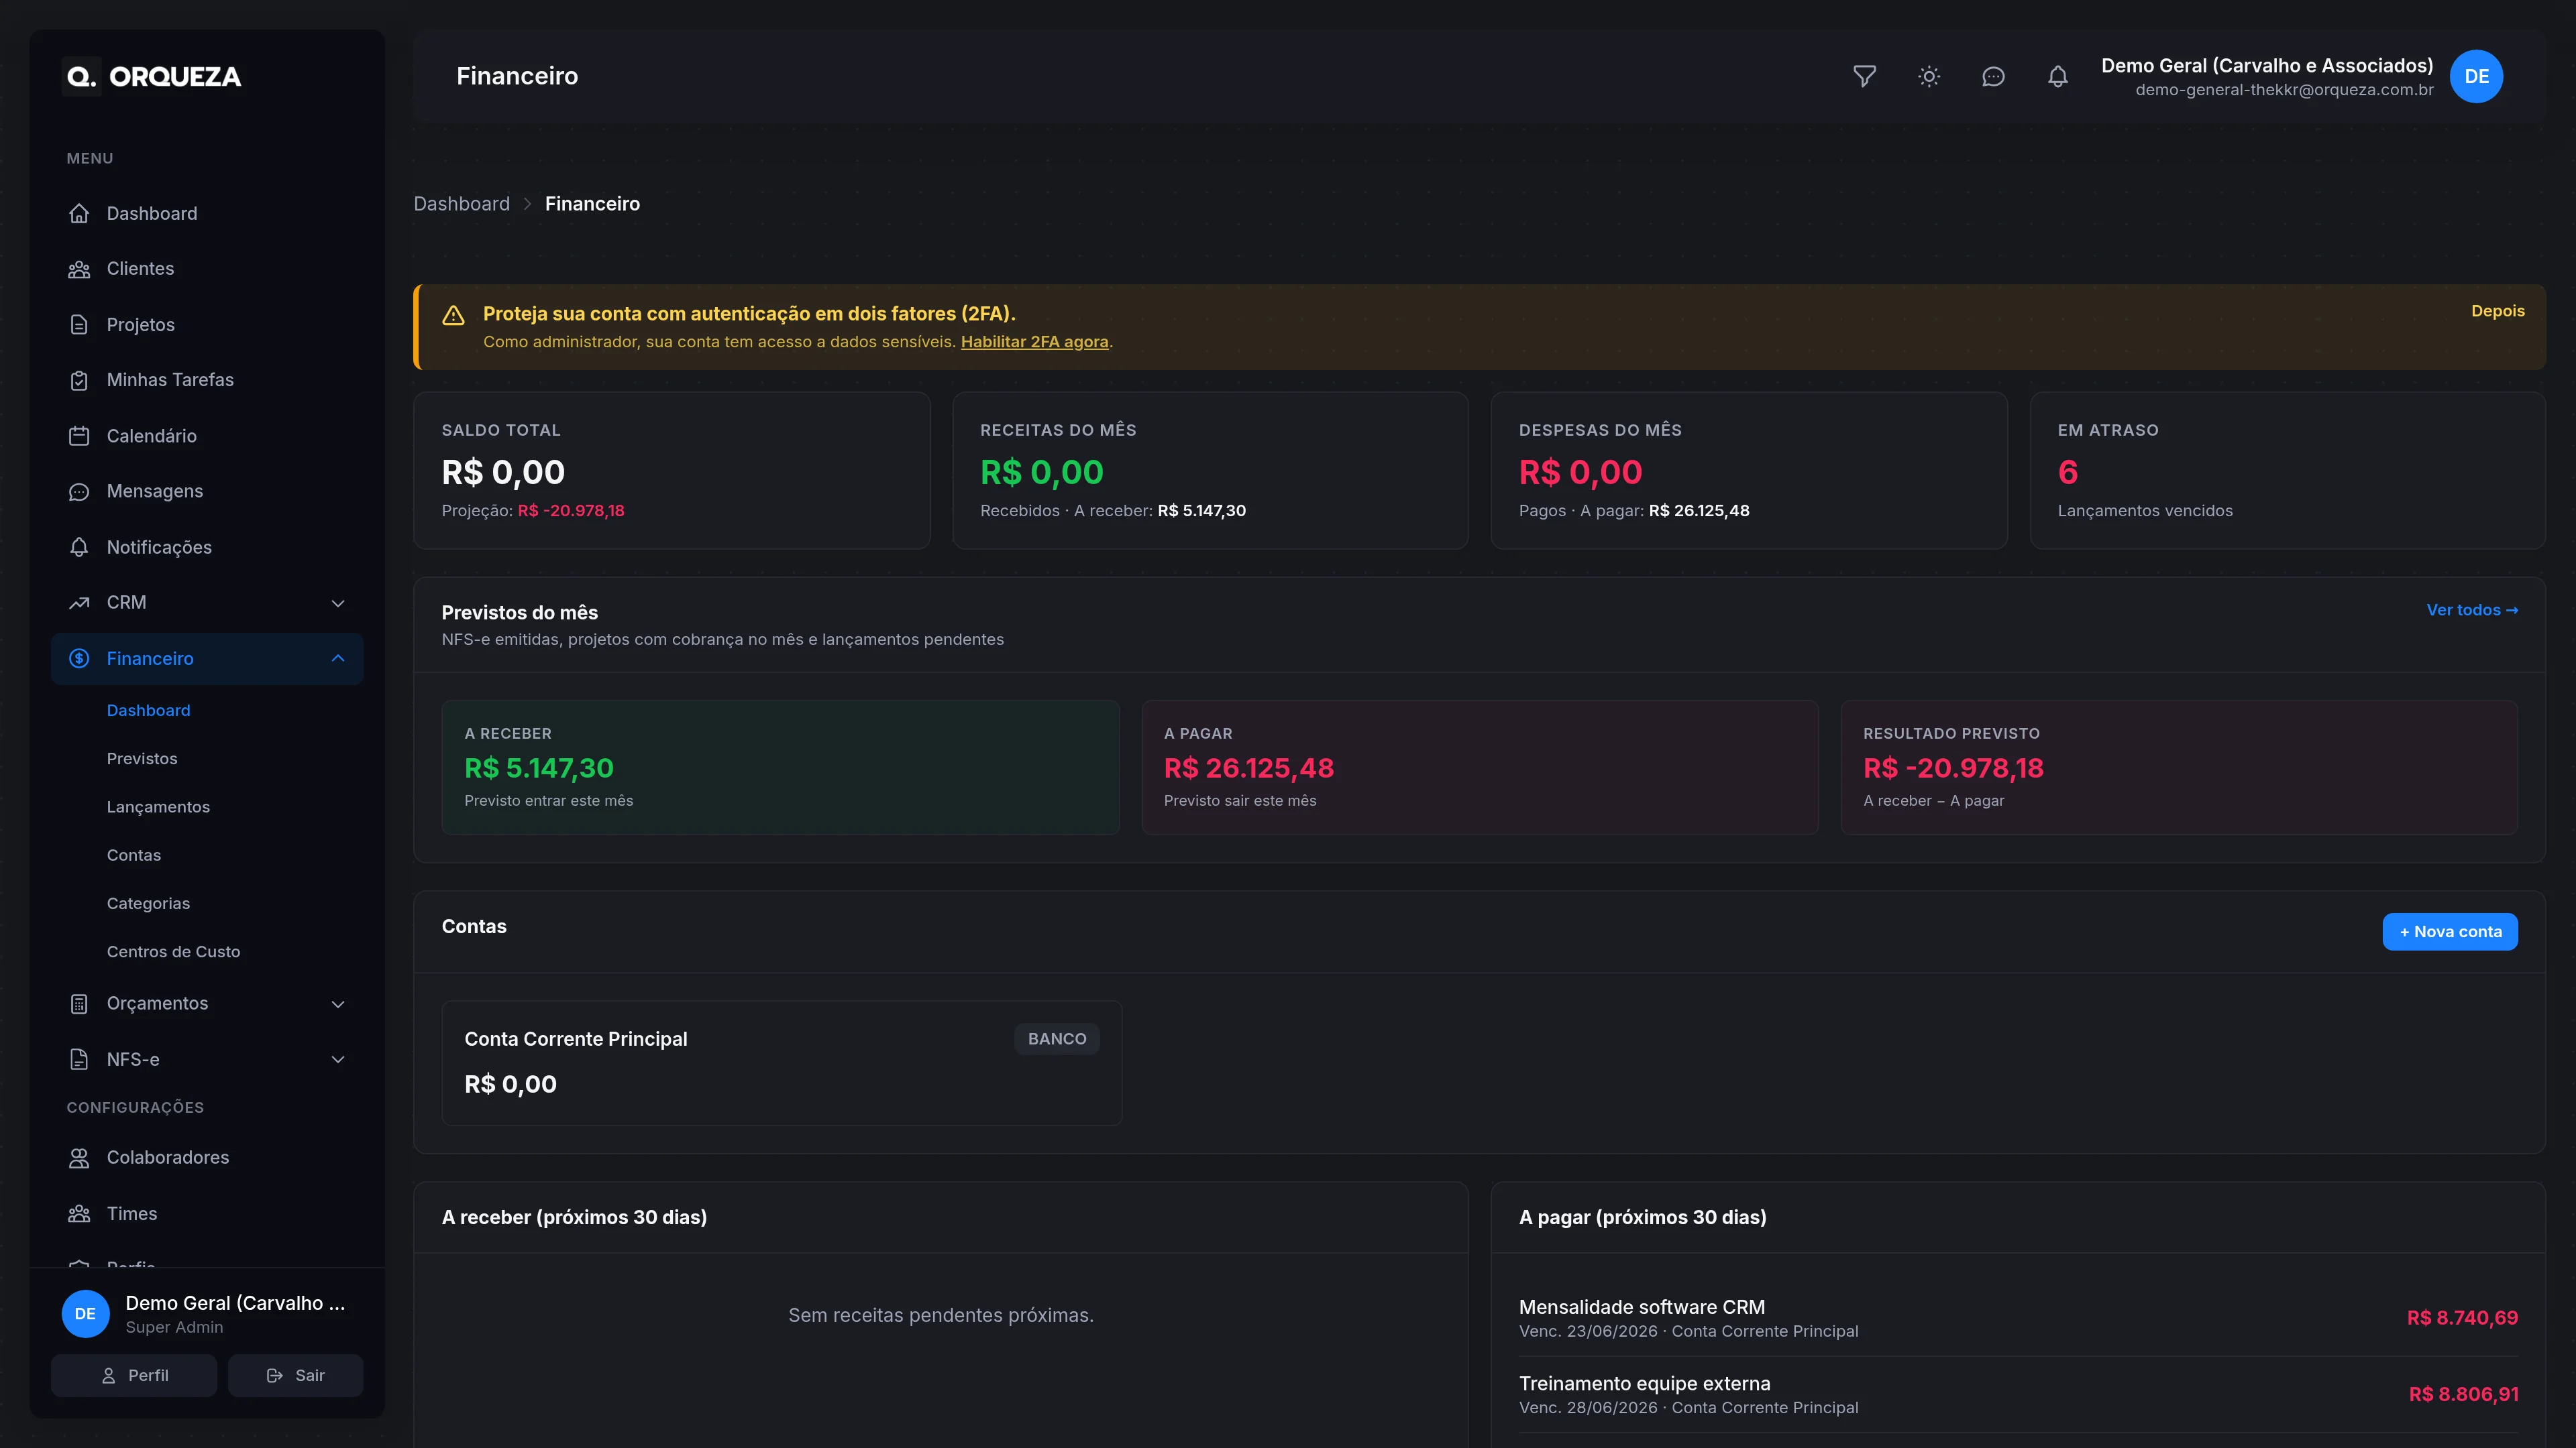The height and width of the screenshot is (1448, 2576).
Task: Click the Receitas do Mês card
Action: (1210, 471)
